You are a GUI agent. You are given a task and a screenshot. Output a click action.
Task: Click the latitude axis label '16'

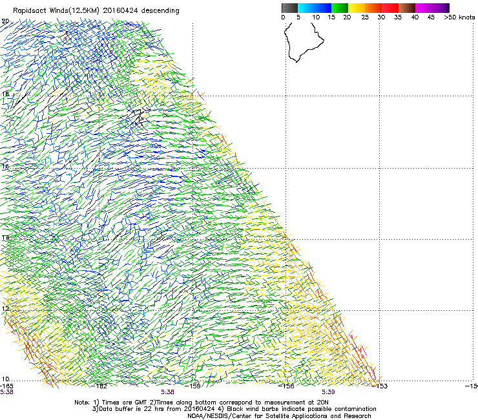5,166
